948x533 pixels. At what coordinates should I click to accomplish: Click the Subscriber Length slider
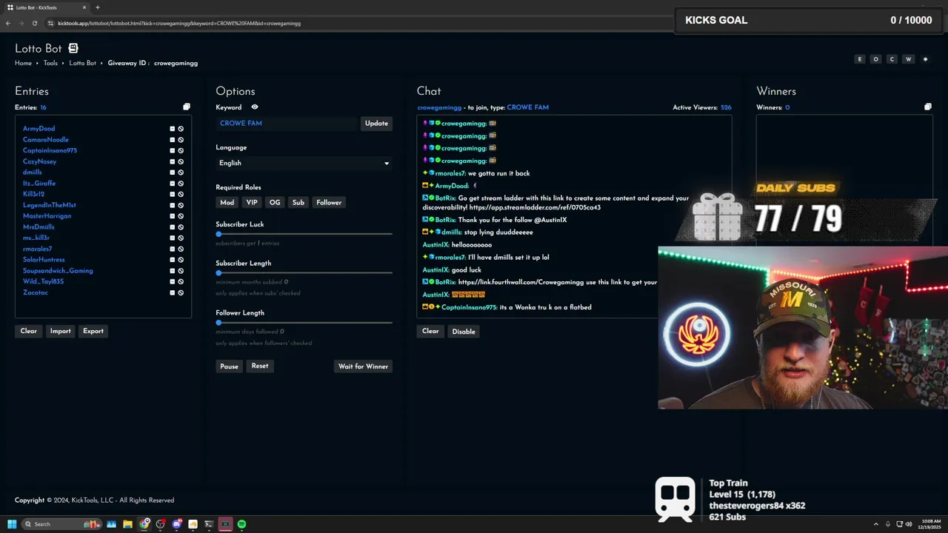point(304,272)
